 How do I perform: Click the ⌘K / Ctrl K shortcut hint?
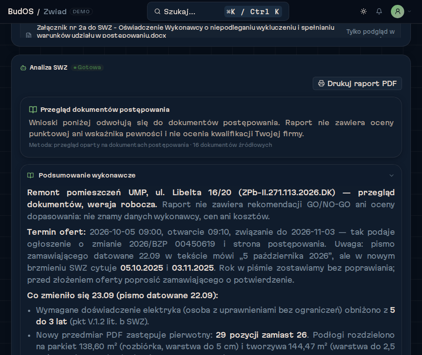coord(253,12)
